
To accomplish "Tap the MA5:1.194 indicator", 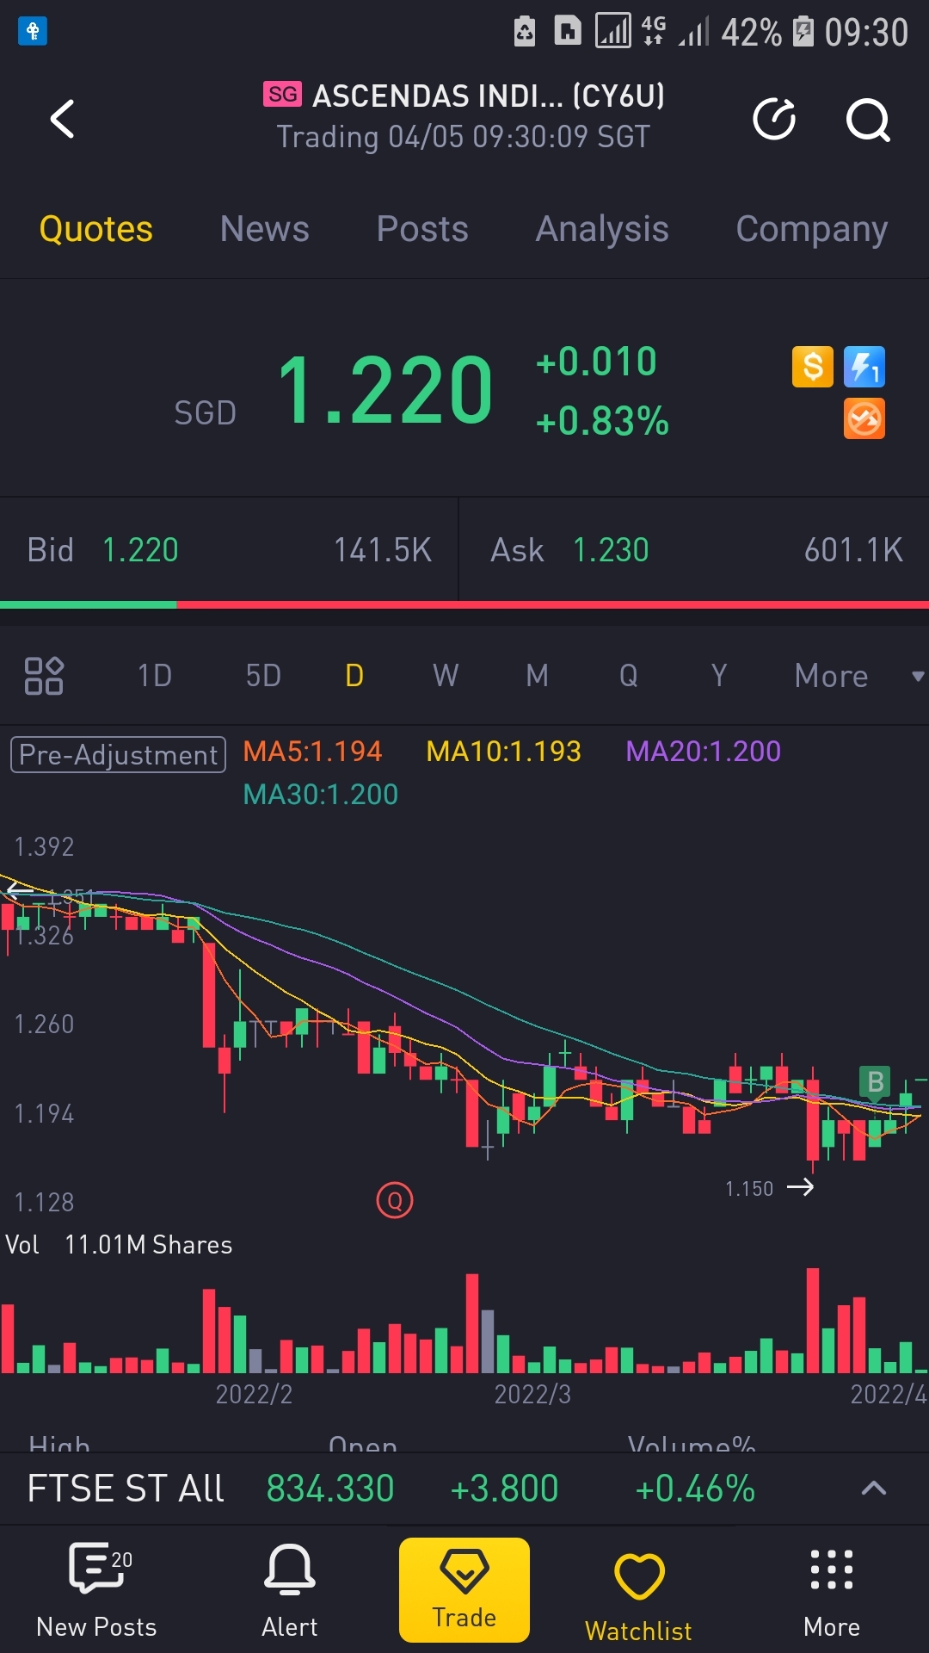I will click(x=312, y=752).
